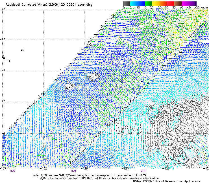Click the legend label '40'
This screenshot has height=183, width=209.
181,8
